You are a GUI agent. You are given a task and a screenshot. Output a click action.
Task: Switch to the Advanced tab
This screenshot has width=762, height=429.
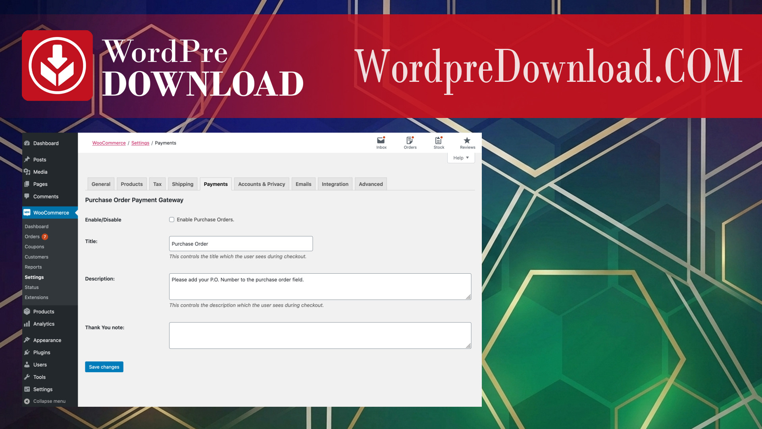point(371,184)
